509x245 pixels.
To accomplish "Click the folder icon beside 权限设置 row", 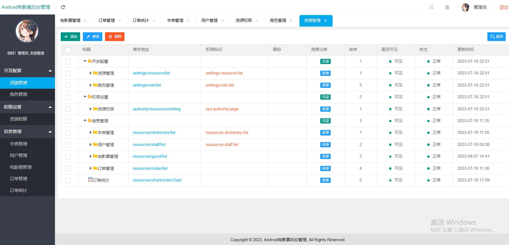I will [89, 97].
